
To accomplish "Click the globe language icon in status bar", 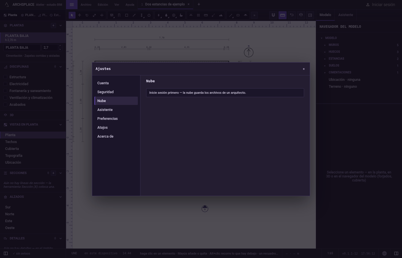I will pos(384,253).
